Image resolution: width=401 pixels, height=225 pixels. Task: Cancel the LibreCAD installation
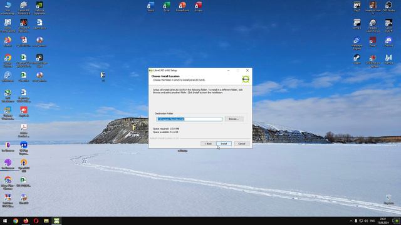point(242,144)
